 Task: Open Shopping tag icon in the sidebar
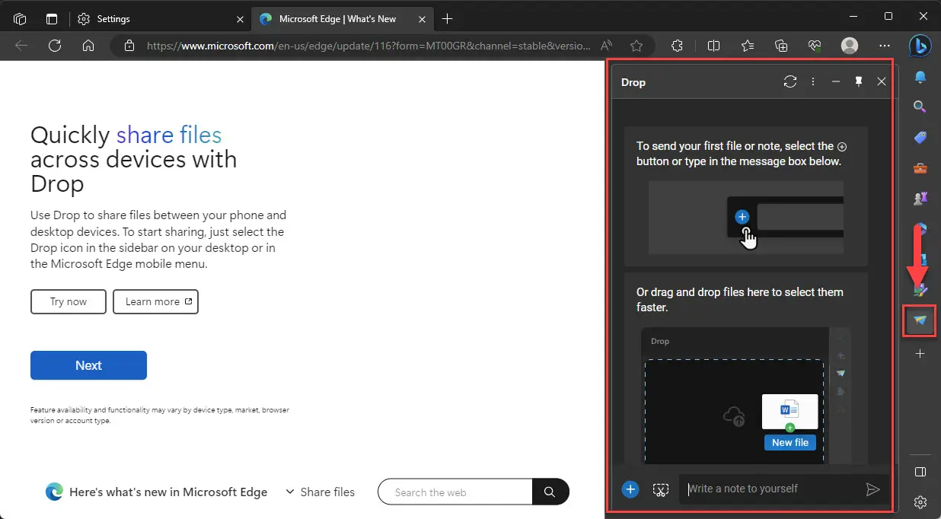pos(920,138)
